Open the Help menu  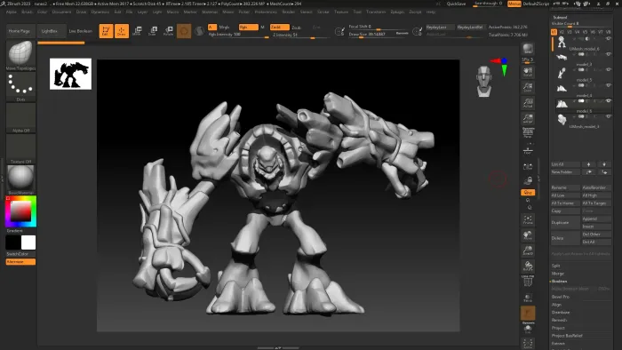pyautogui.click(x=431, y=12)
